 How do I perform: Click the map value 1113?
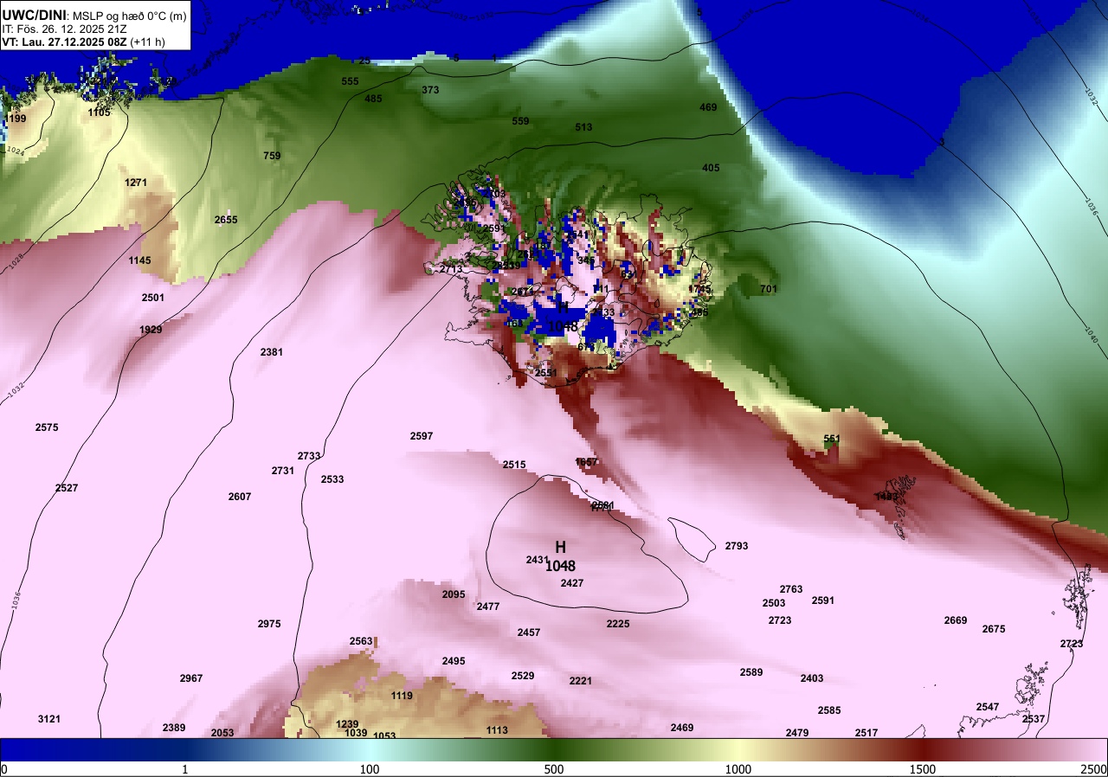pos(497,730)
